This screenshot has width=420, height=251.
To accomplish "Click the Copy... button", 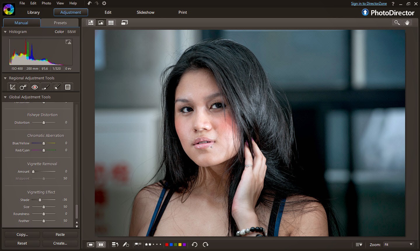I will click(22, 235).
